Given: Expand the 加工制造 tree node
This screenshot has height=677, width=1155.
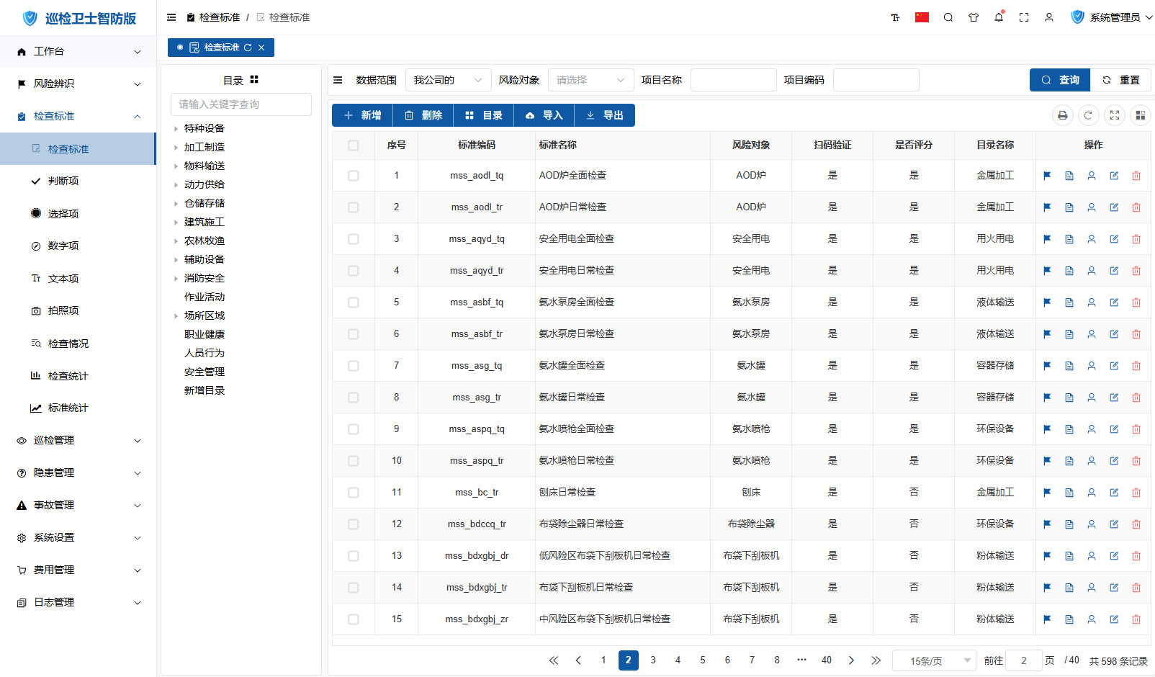Looking at the screenshot, I should 176,148.
